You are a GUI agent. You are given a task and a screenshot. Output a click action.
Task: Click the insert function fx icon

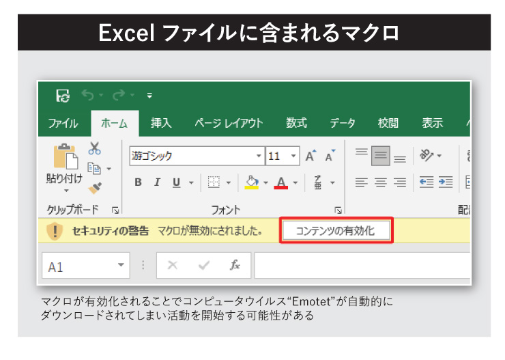click(x=235, y=265)
